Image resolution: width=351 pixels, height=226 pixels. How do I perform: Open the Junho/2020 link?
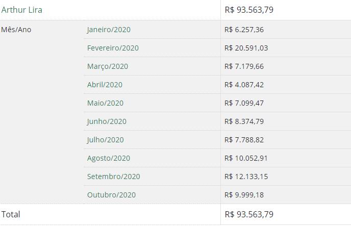(107, 121)
